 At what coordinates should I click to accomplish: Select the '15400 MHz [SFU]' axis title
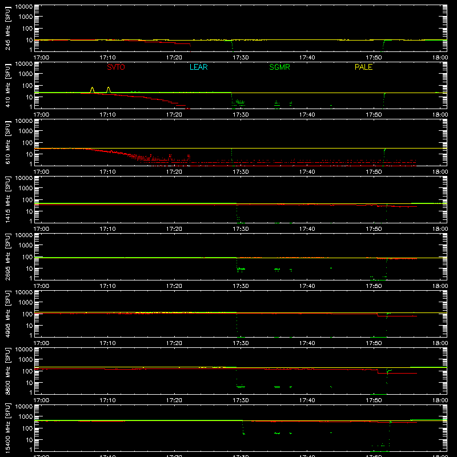(x=7, y=428)
